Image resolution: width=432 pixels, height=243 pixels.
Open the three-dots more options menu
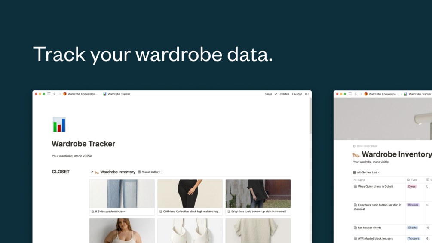point(306,94)
